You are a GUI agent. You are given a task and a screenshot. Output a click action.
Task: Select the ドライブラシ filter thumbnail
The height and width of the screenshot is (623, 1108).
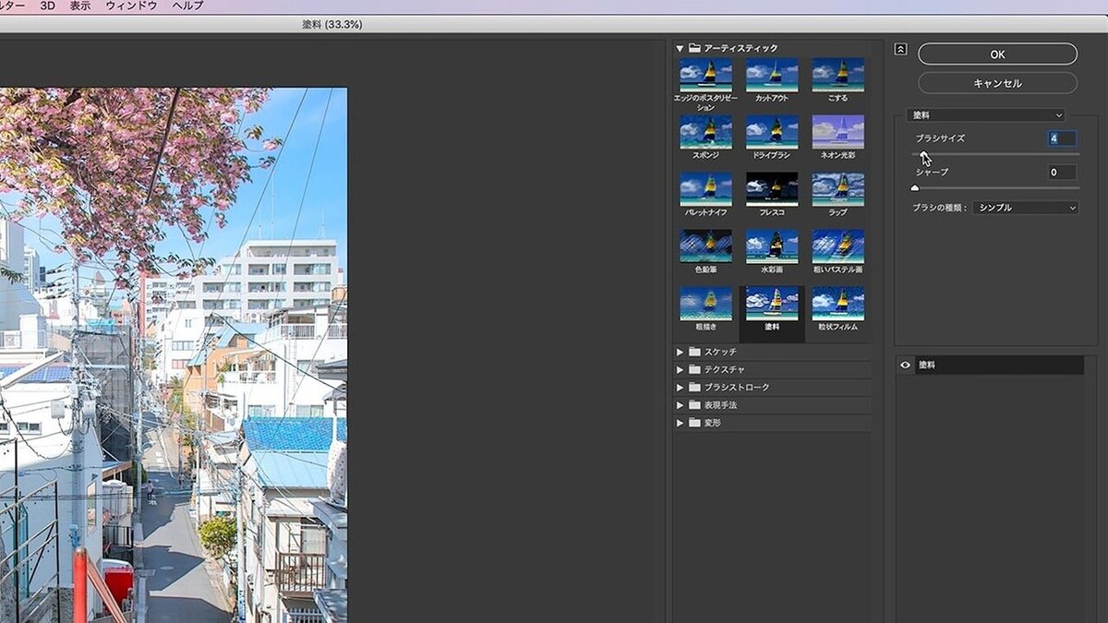tap(772, 132)
